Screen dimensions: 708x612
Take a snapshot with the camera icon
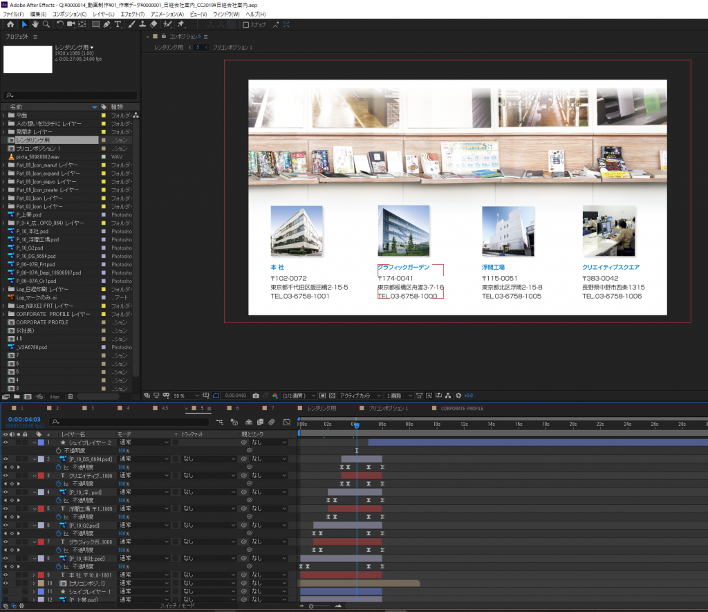[x=256, y=396]
